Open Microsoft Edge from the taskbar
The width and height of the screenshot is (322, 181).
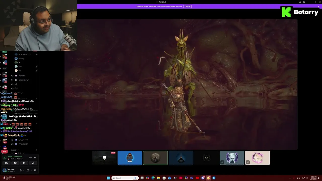153,178
